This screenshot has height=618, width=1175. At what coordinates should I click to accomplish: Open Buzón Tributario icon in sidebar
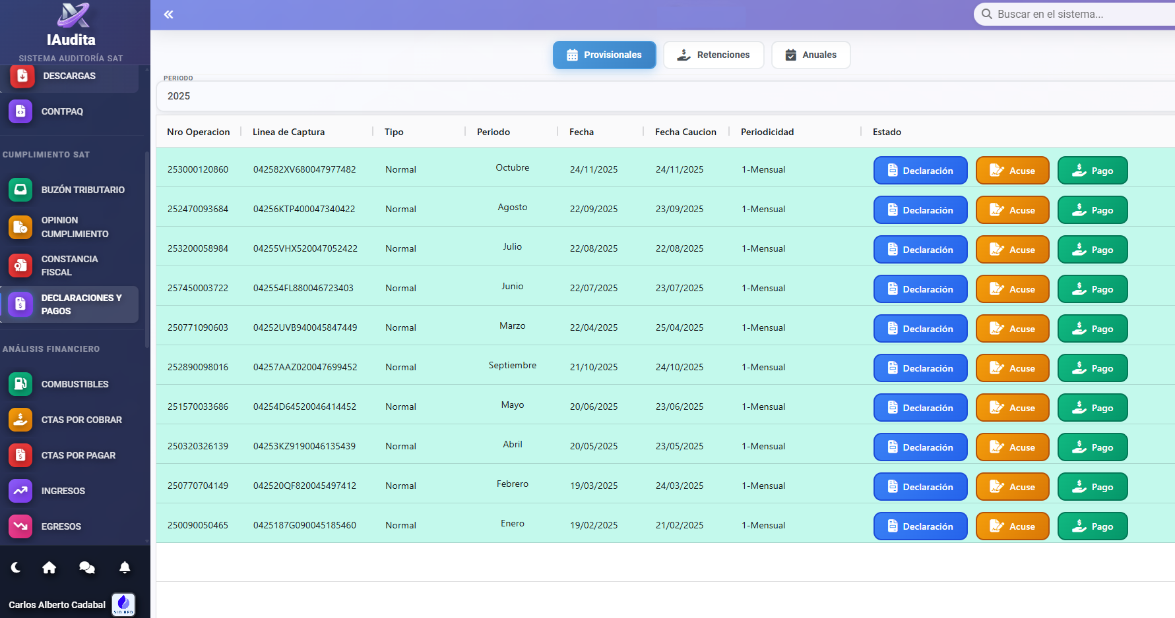[x=20, y=190]
